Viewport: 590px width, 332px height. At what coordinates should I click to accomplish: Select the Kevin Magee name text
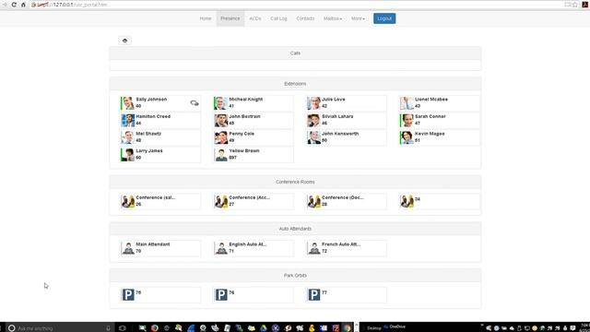(x=430, y=134)
